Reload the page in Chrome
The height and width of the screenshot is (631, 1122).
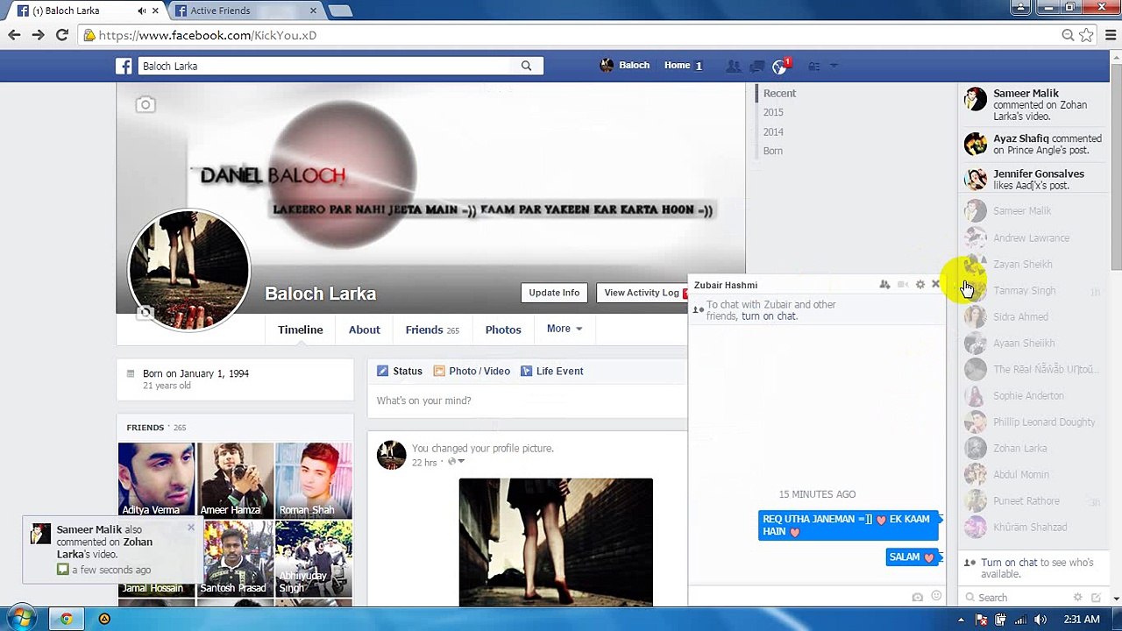click(x=61, y=35)
